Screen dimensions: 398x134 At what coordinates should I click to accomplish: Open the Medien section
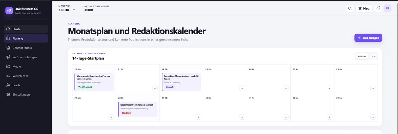coord(26,66)
